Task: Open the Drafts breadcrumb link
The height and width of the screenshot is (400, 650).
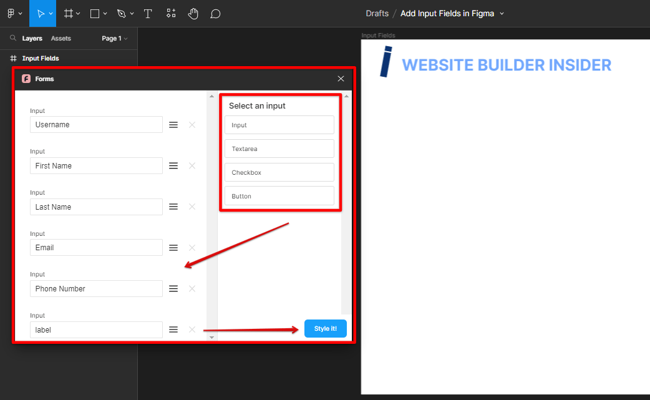Action: [377, 13]
